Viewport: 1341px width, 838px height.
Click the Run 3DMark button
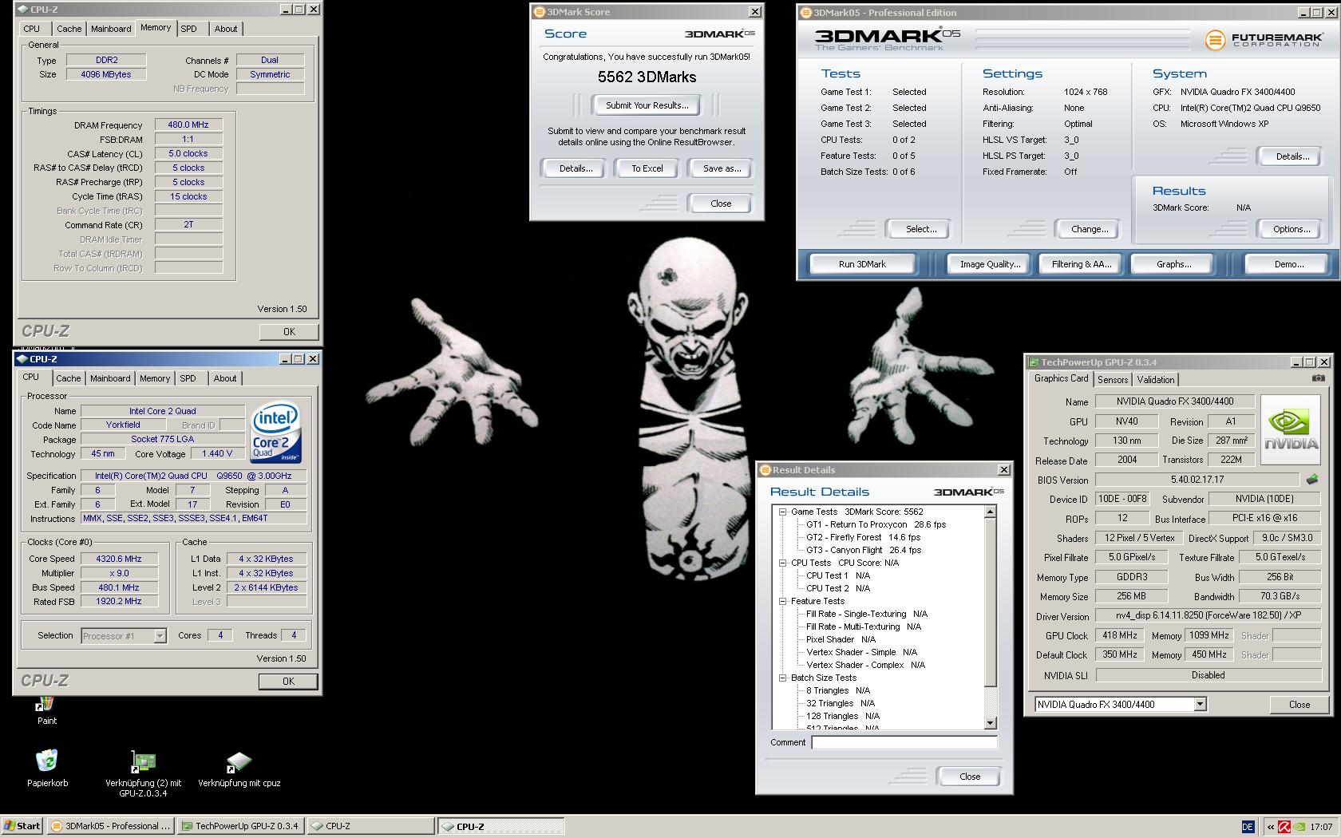pos(862,264)
